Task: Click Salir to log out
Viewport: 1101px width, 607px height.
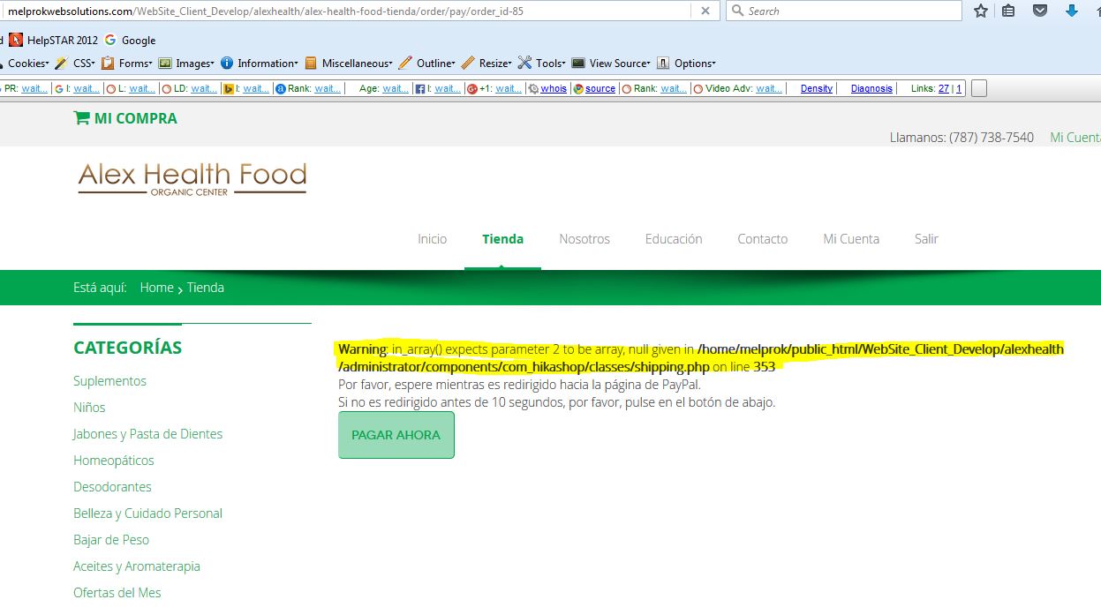Action: point(926,239)
